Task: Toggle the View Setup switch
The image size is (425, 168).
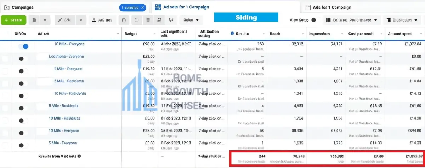Action: click(313, 20)
